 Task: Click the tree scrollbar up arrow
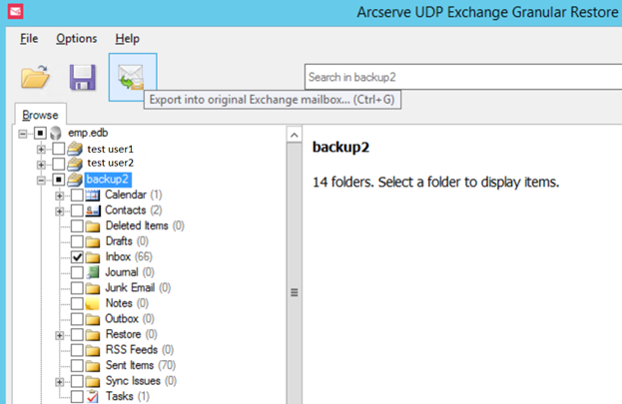pyautogui.click(x=294, y=135)
